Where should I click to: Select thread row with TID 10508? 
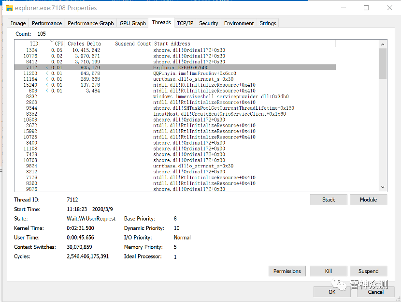tap(175, 120)
